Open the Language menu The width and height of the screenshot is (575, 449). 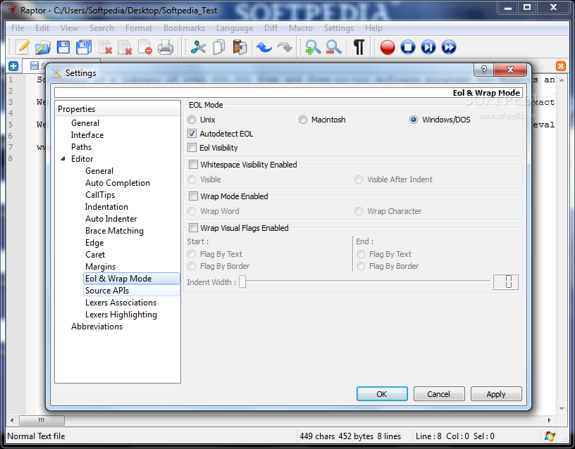tap(235, 28)
